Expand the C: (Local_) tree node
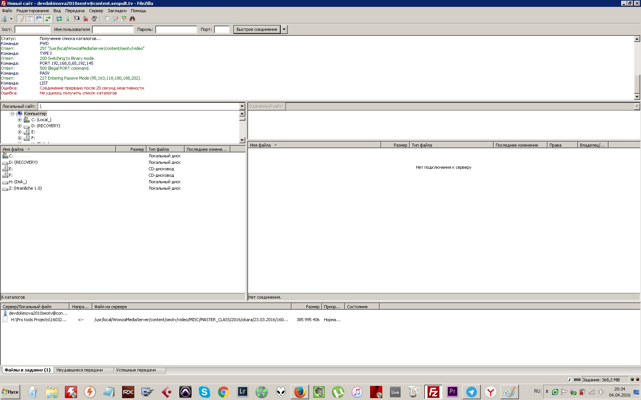641x400 pixels. [19, 120]
